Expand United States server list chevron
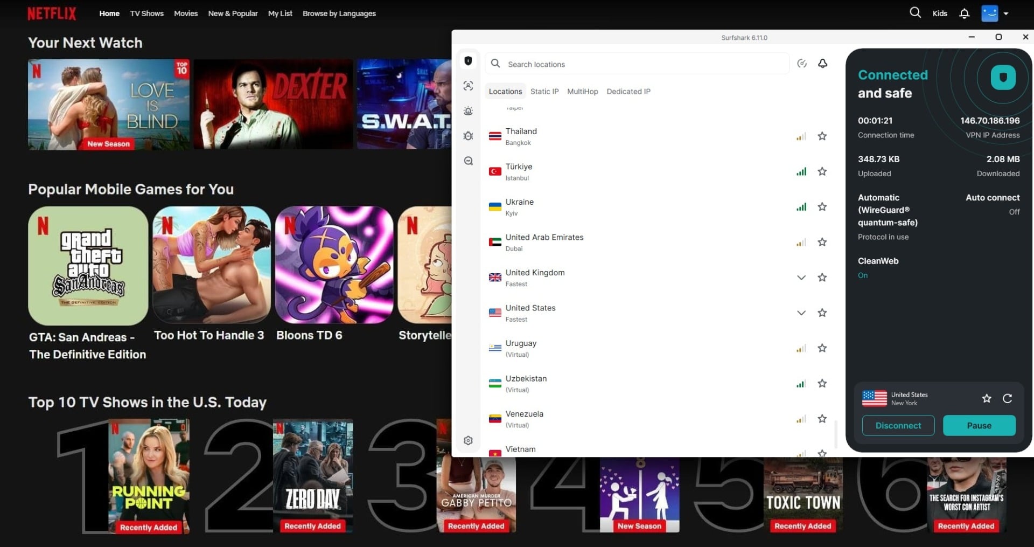 click(801, 313)
